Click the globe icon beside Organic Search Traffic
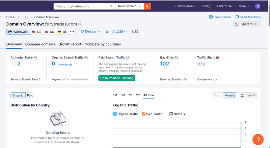Screen dimensions: 270x148 86,58
